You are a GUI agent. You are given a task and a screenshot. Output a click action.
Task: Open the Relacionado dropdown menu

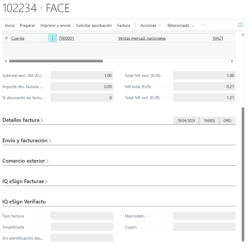point(181,25)
